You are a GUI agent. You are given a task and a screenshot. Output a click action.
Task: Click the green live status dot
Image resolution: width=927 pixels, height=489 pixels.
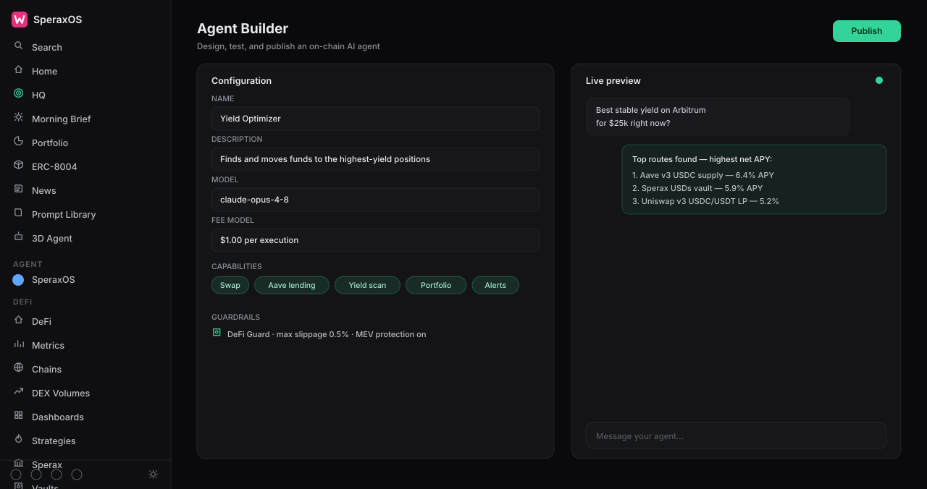pos(879,80)
